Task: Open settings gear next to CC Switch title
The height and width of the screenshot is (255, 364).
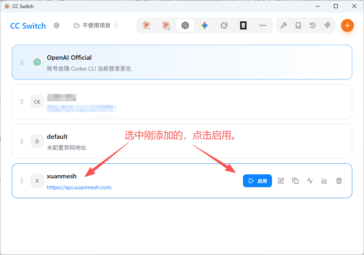Action: coord(56,25)
